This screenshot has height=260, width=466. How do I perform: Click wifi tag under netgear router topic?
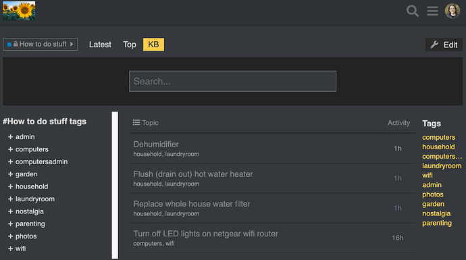(x=170, y=243)
